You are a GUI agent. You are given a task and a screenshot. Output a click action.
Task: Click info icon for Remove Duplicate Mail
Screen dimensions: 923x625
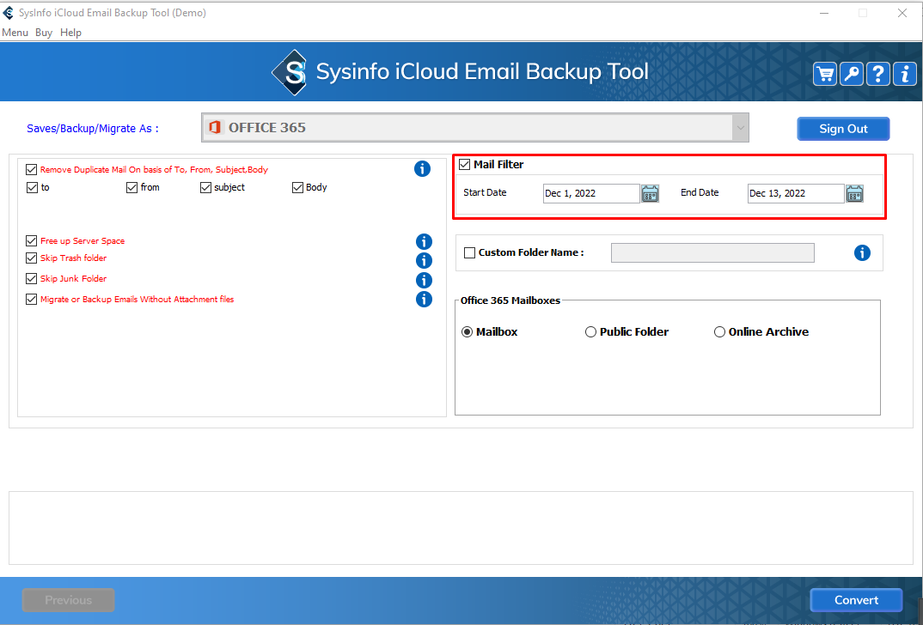coord(422,169)
